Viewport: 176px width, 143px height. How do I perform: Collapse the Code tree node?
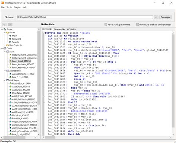(x=2, y=49)
